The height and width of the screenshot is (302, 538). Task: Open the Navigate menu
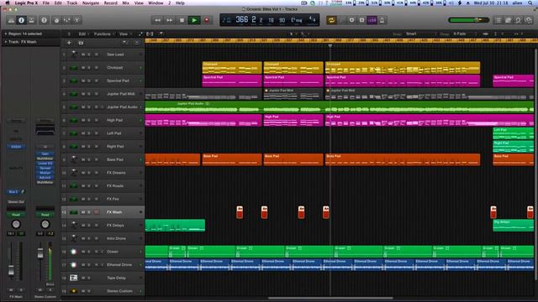coord(91,3)
